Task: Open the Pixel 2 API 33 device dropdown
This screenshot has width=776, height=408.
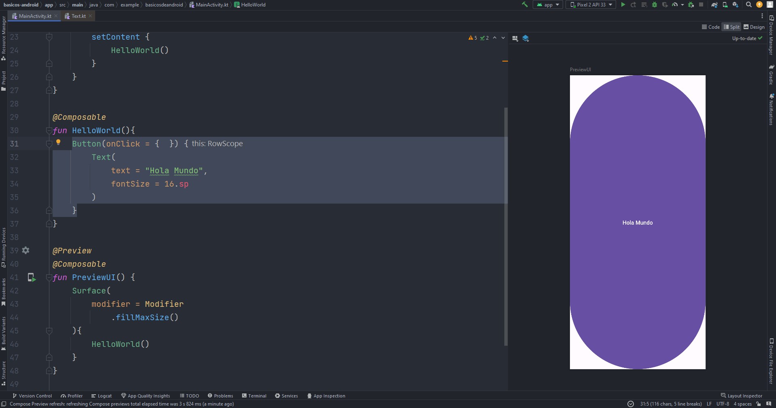Action: [591, 5]
